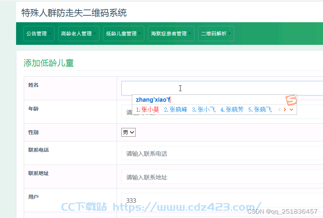Click the 特殊人群防走失二维码系统 title

(74, 13)
